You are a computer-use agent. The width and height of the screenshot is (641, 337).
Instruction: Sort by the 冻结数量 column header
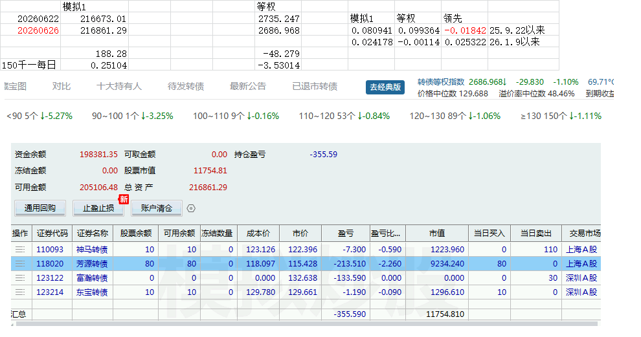click(x=219, y=234)
